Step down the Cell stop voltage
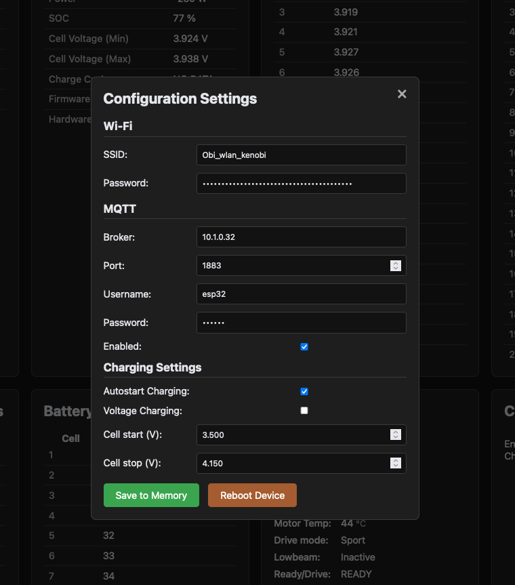This screenshot has width=515, height=585. 396,466
